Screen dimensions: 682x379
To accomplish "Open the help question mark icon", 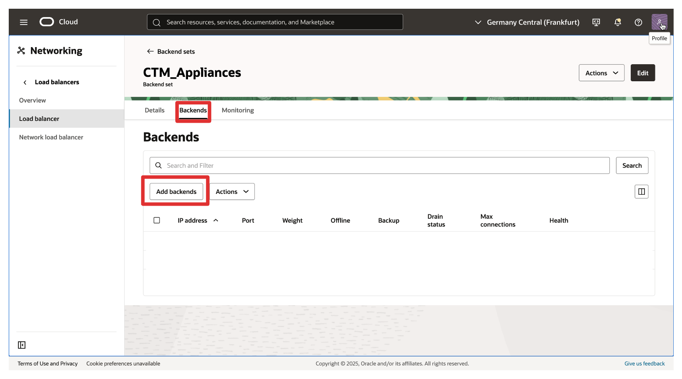I will (x=638, y=22).
